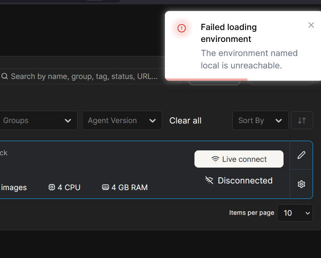Open environment settings via the gear icon
The height and width of the screenshot is (258, 321).
click(x=301, y=184)
